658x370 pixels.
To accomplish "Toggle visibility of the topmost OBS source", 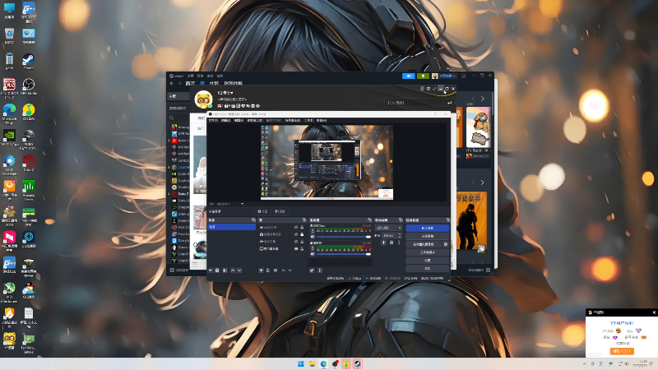I will [296, 227].
